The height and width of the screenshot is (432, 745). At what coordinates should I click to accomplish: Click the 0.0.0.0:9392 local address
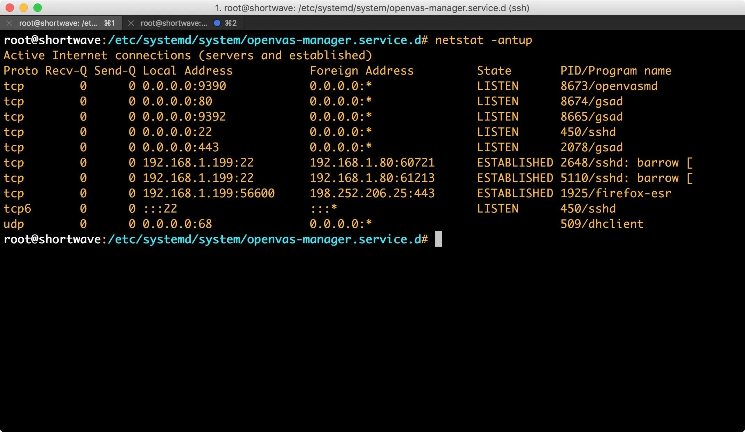(x=184, y=117)
